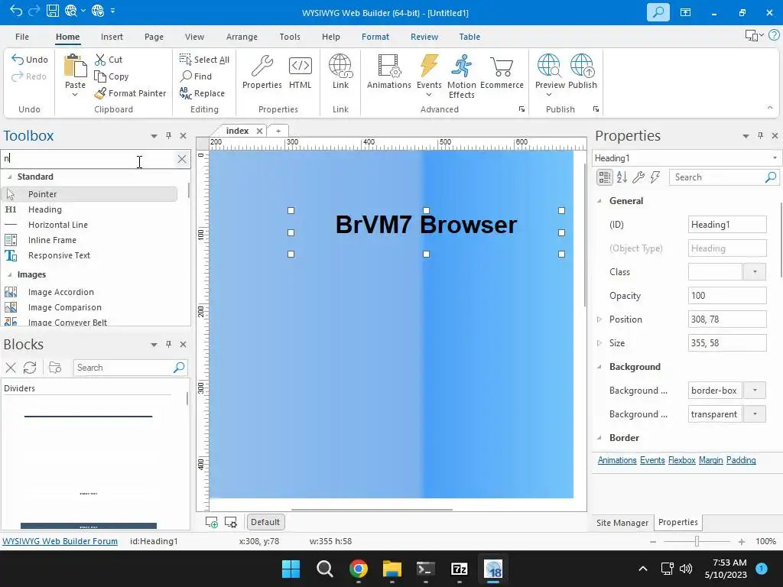783x587 pixels.
Task: Click the Preview globe icon
Action: (x=549, y=66)
